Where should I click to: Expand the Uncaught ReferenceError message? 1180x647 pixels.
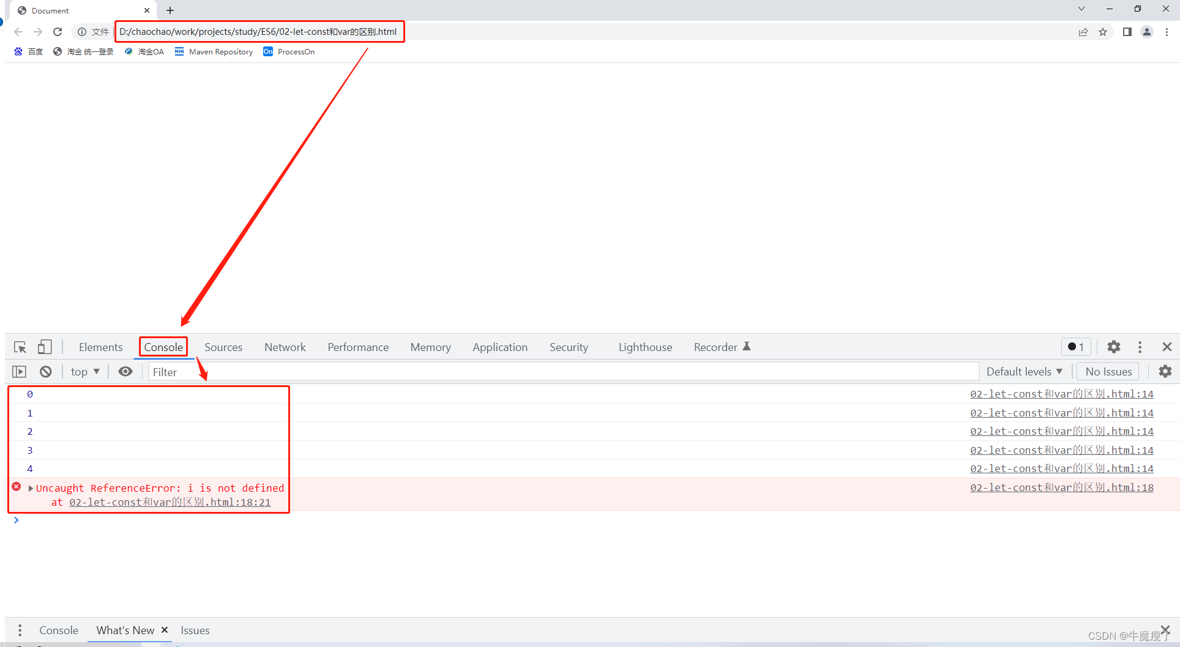[31, 488]
